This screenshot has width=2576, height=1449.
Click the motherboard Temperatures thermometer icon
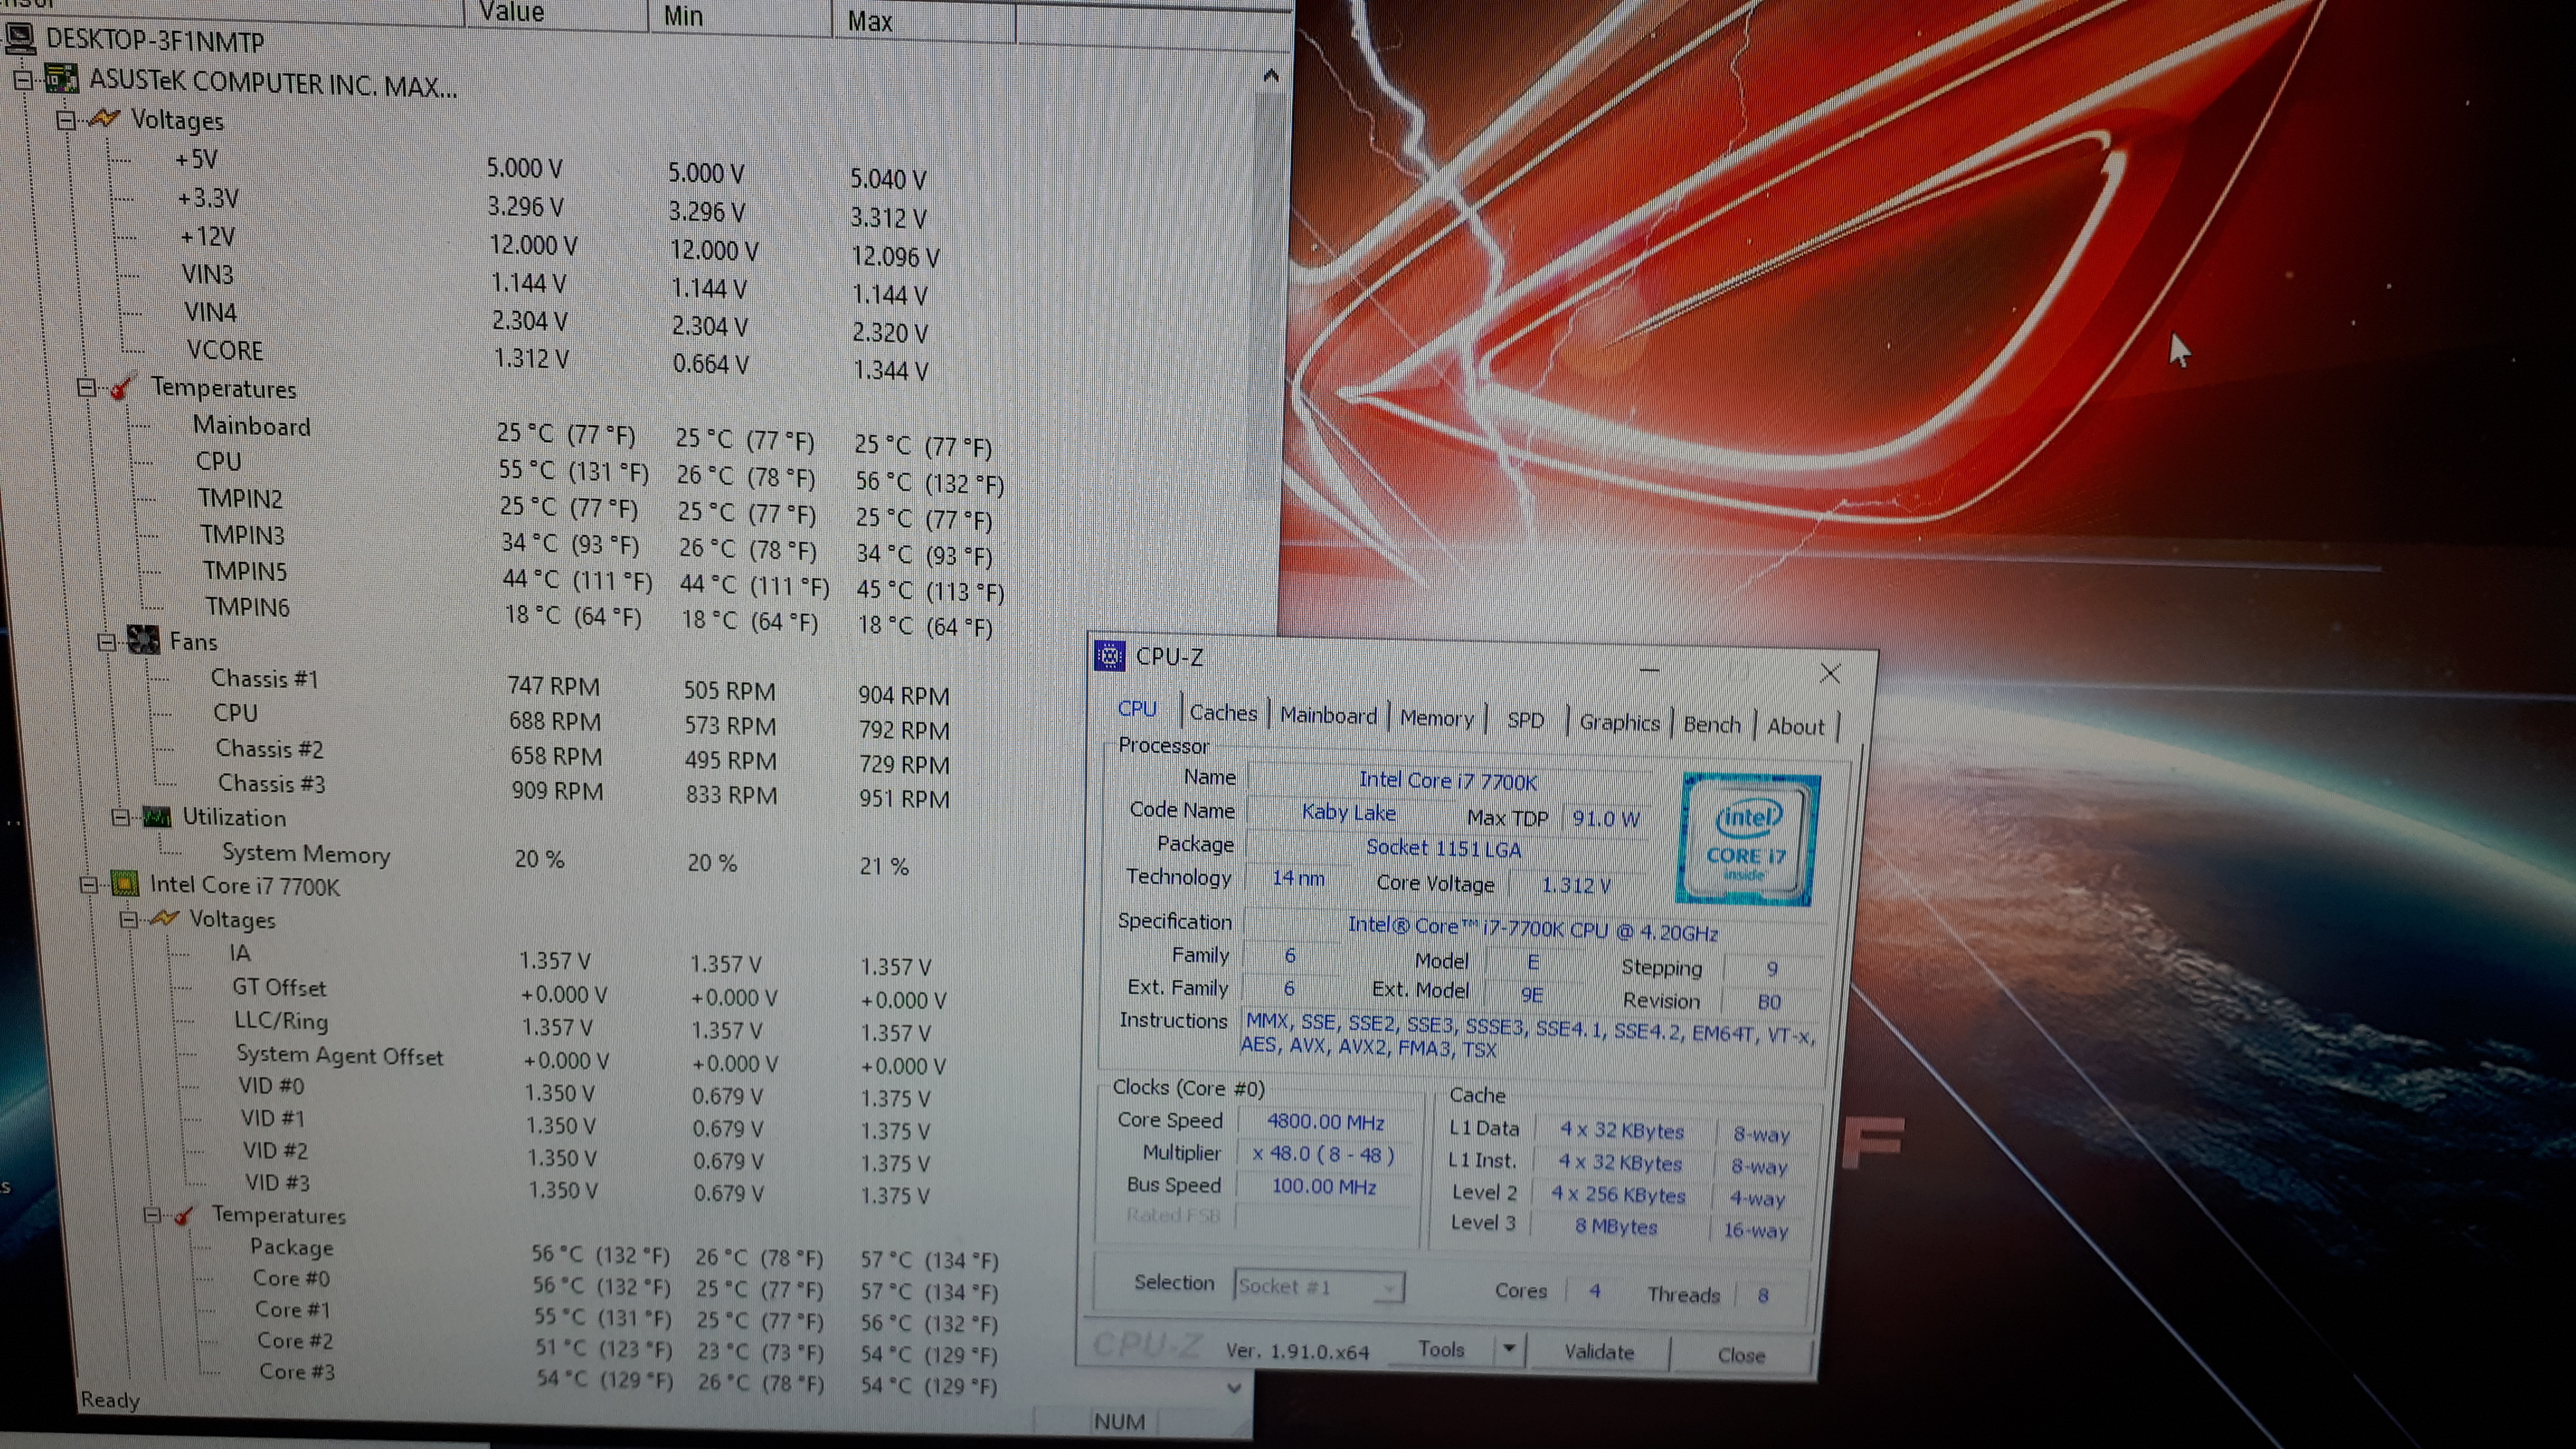click(x=122, y=387)
